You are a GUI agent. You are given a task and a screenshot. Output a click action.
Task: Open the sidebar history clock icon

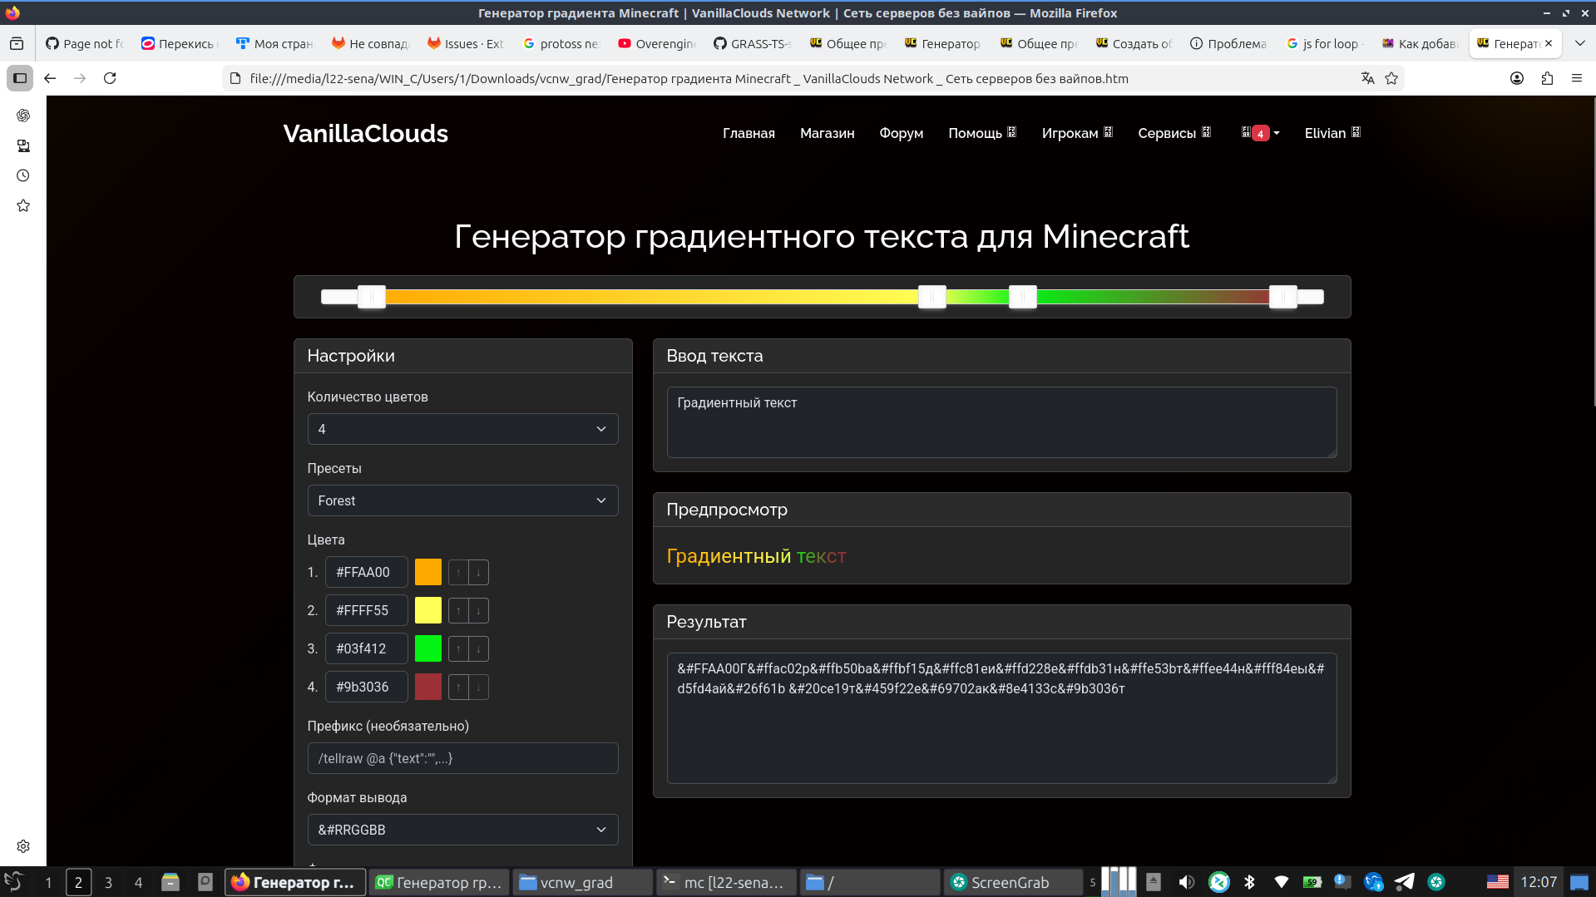[x=23, y=175]
